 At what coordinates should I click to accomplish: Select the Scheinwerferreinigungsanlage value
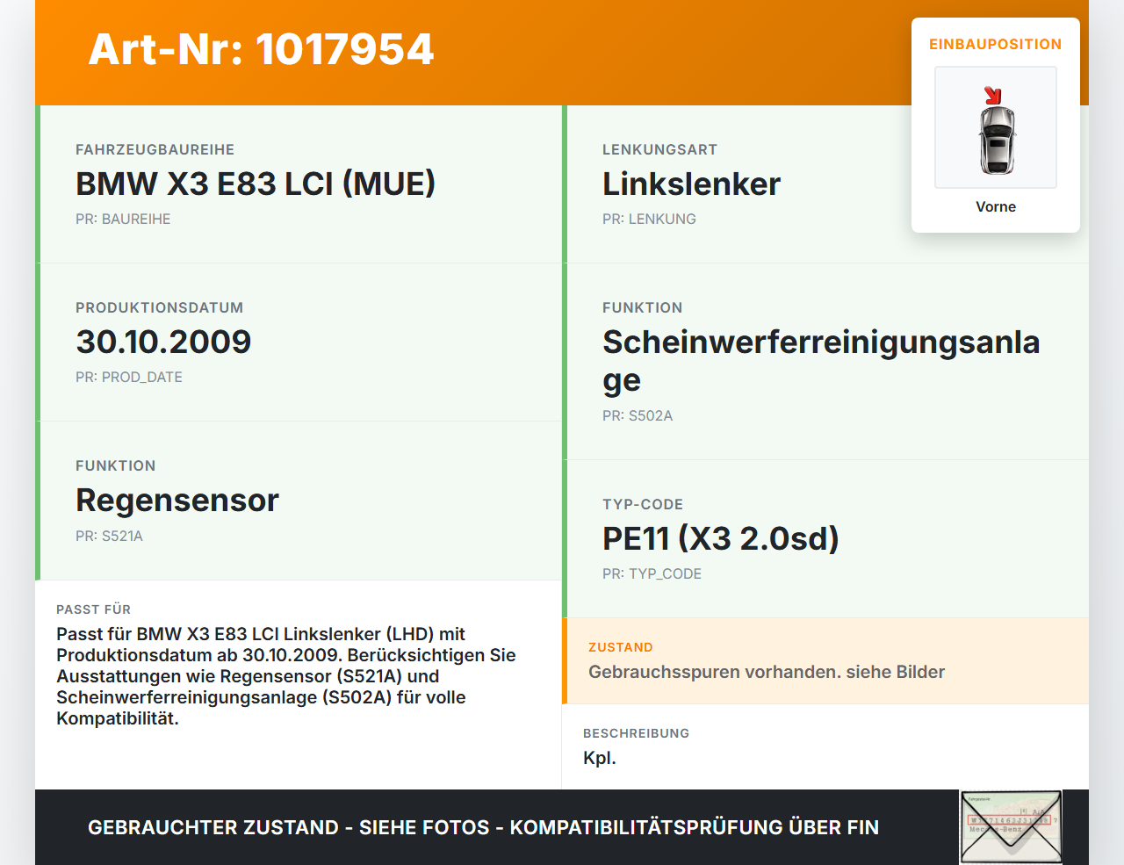821,361
